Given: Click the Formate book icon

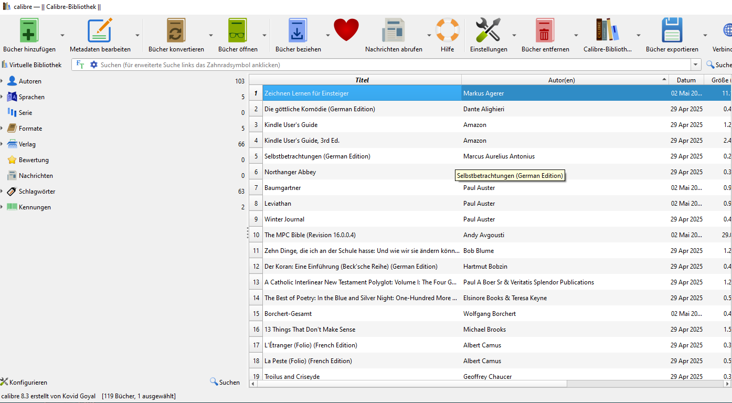Looking at the screenshot, I should coord(12,129).
